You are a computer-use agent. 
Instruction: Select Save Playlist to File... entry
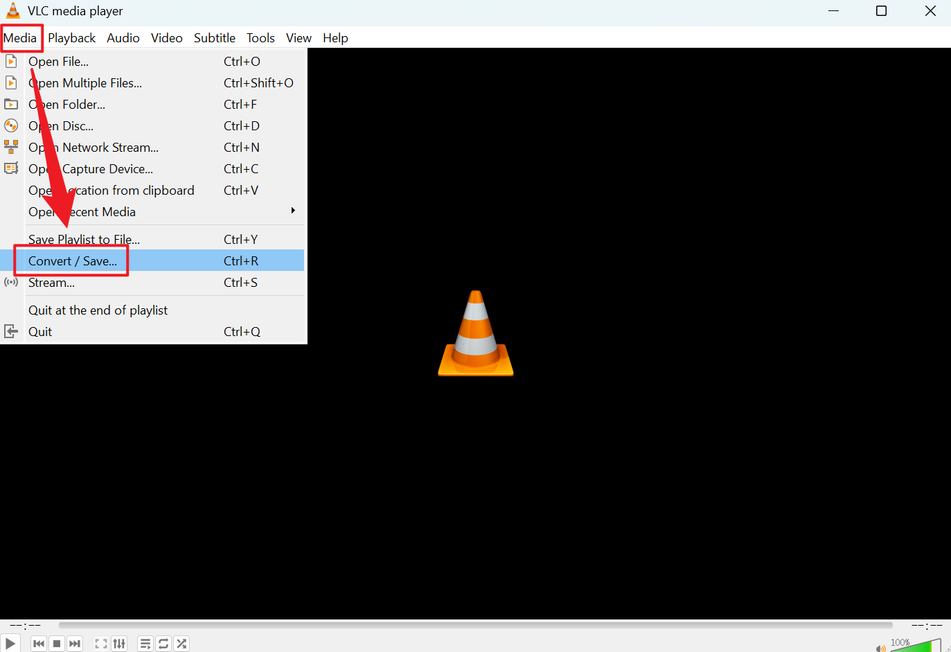[x=152, y=240]
